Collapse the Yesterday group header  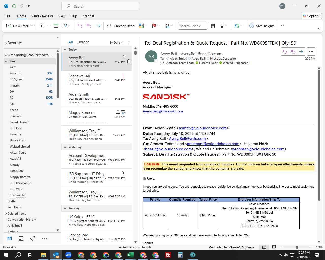[x=65, y=147]
